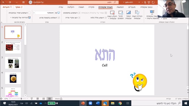The width and height of the screenshot is (189, 106).
Task: Click Comments button (הערות) at top
Action: tap(7, 7)
